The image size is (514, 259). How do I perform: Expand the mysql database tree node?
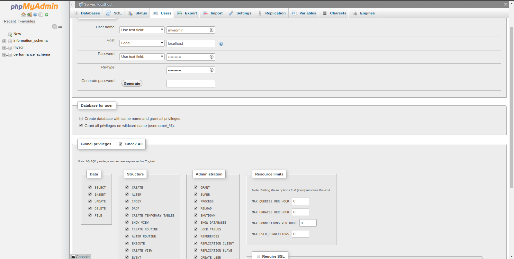click(4, 48)
